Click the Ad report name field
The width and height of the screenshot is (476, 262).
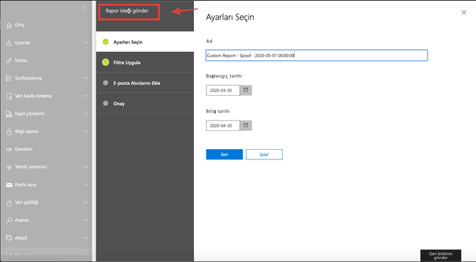pyautogui.click(x=317, y=55)
